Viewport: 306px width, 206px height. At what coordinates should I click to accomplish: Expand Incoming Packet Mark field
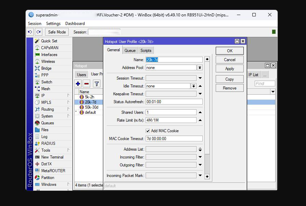200,175
